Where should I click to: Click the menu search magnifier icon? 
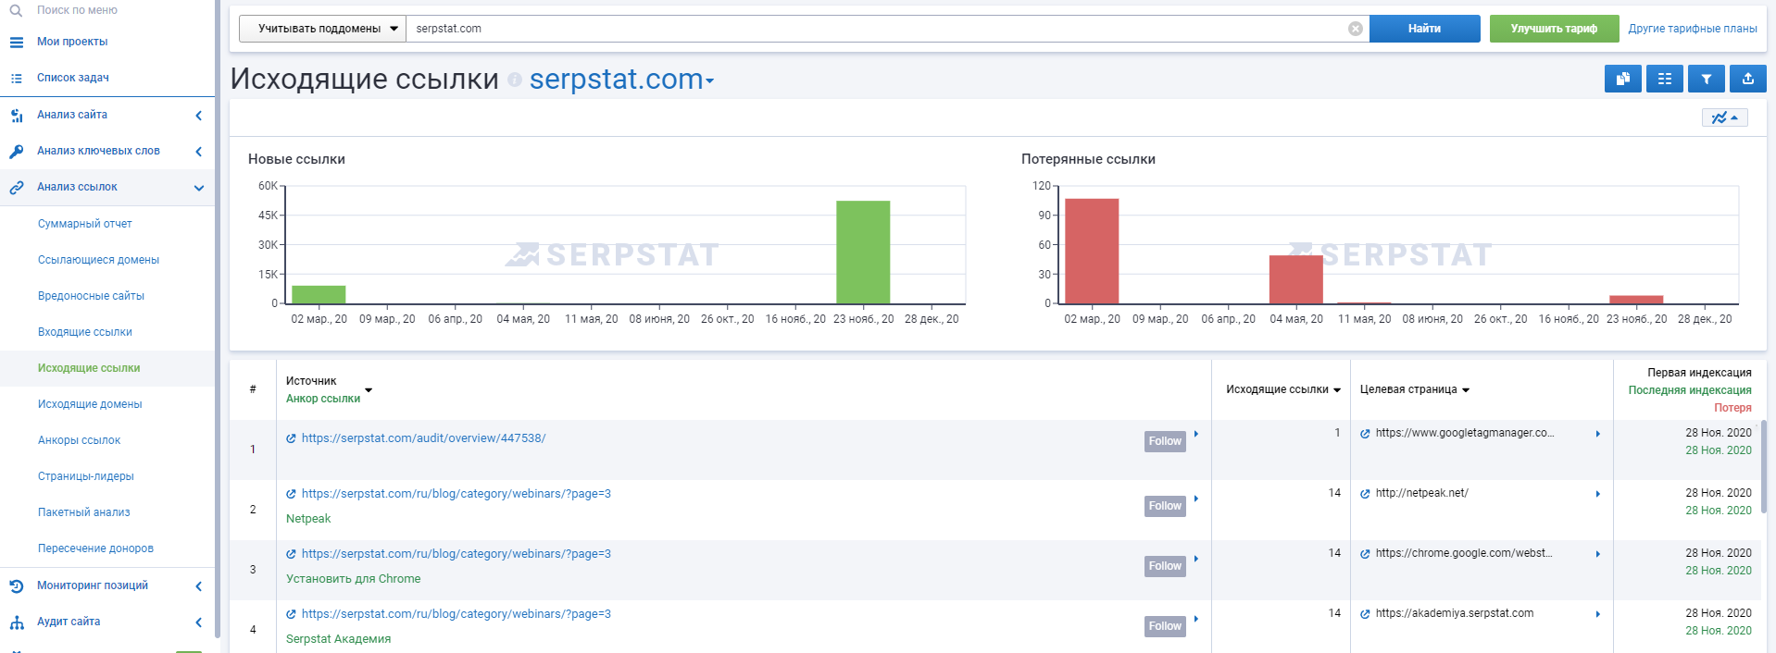(16, 10)
